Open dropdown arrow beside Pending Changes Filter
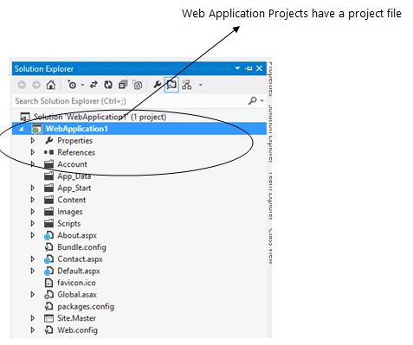The height and width of the screenshot is (345, 413). 82,85
